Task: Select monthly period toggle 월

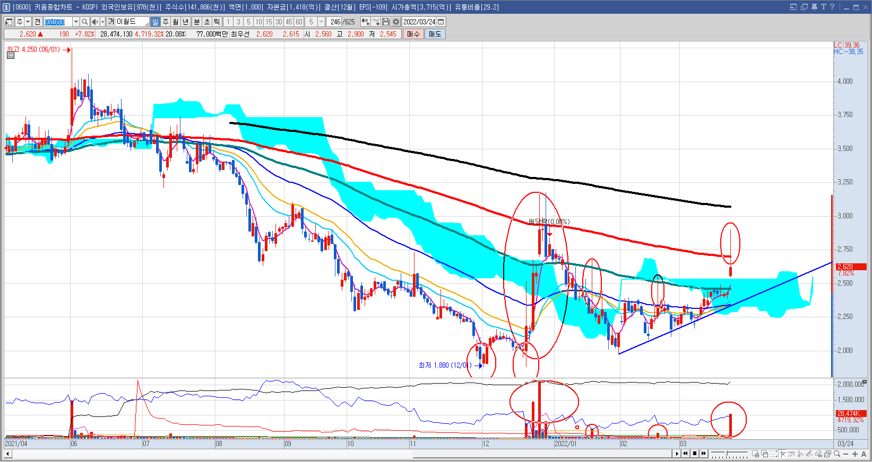Action: click(176, 22)
